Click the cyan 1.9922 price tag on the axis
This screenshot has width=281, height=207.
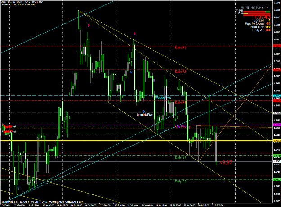coord(277,96)
